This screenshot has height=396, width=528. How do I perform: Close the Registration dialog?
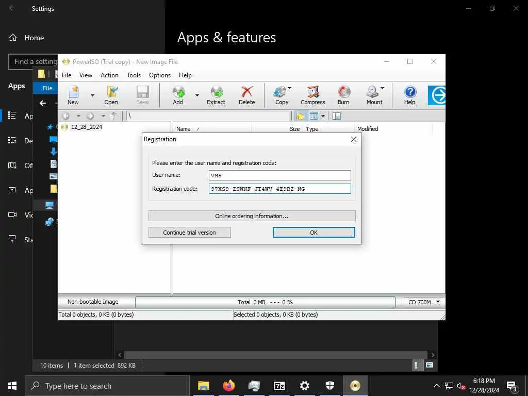click(x=354, y=139)
